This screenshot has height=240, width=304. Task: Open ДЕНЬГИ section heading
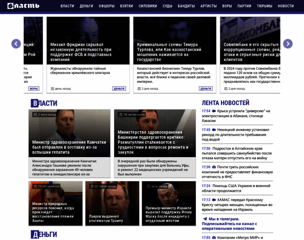tap(44, 234)
